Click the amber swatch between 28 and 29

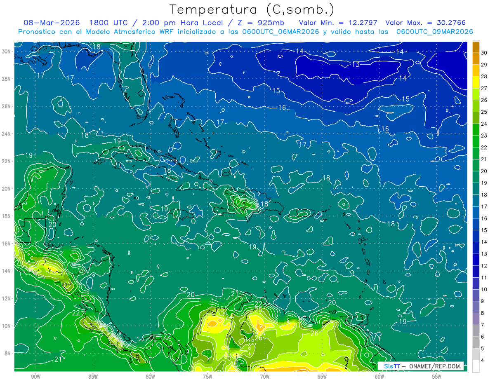(476, 71)
